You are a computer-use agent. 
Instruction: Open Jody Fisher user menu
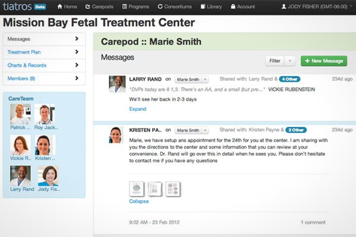point(319,7)
